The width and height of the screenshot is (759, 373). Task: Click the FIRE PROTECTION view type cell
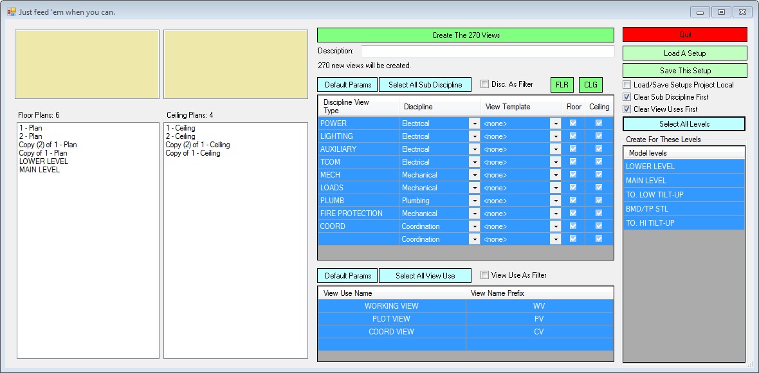[359, 214]
